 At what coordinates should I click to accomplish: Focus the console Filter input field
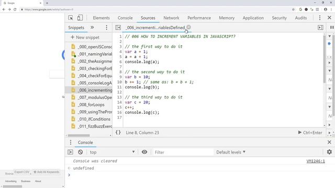coord(183,152)
